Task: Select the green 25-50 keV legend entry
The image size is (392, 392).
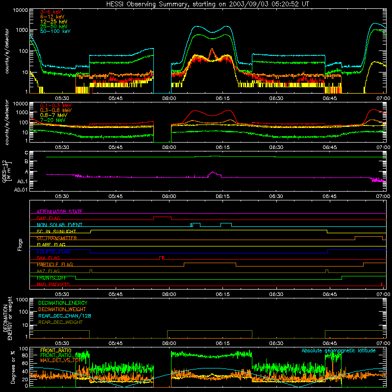Action: click(x=53, y=26)
